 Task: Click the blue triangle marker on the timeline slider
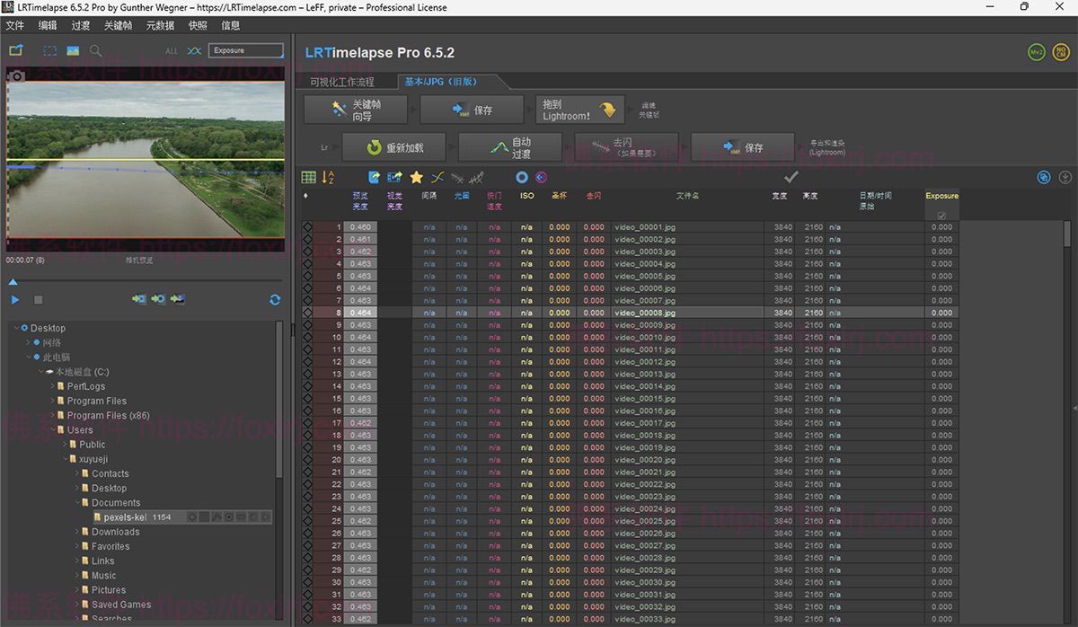click(x=12, y=281)
